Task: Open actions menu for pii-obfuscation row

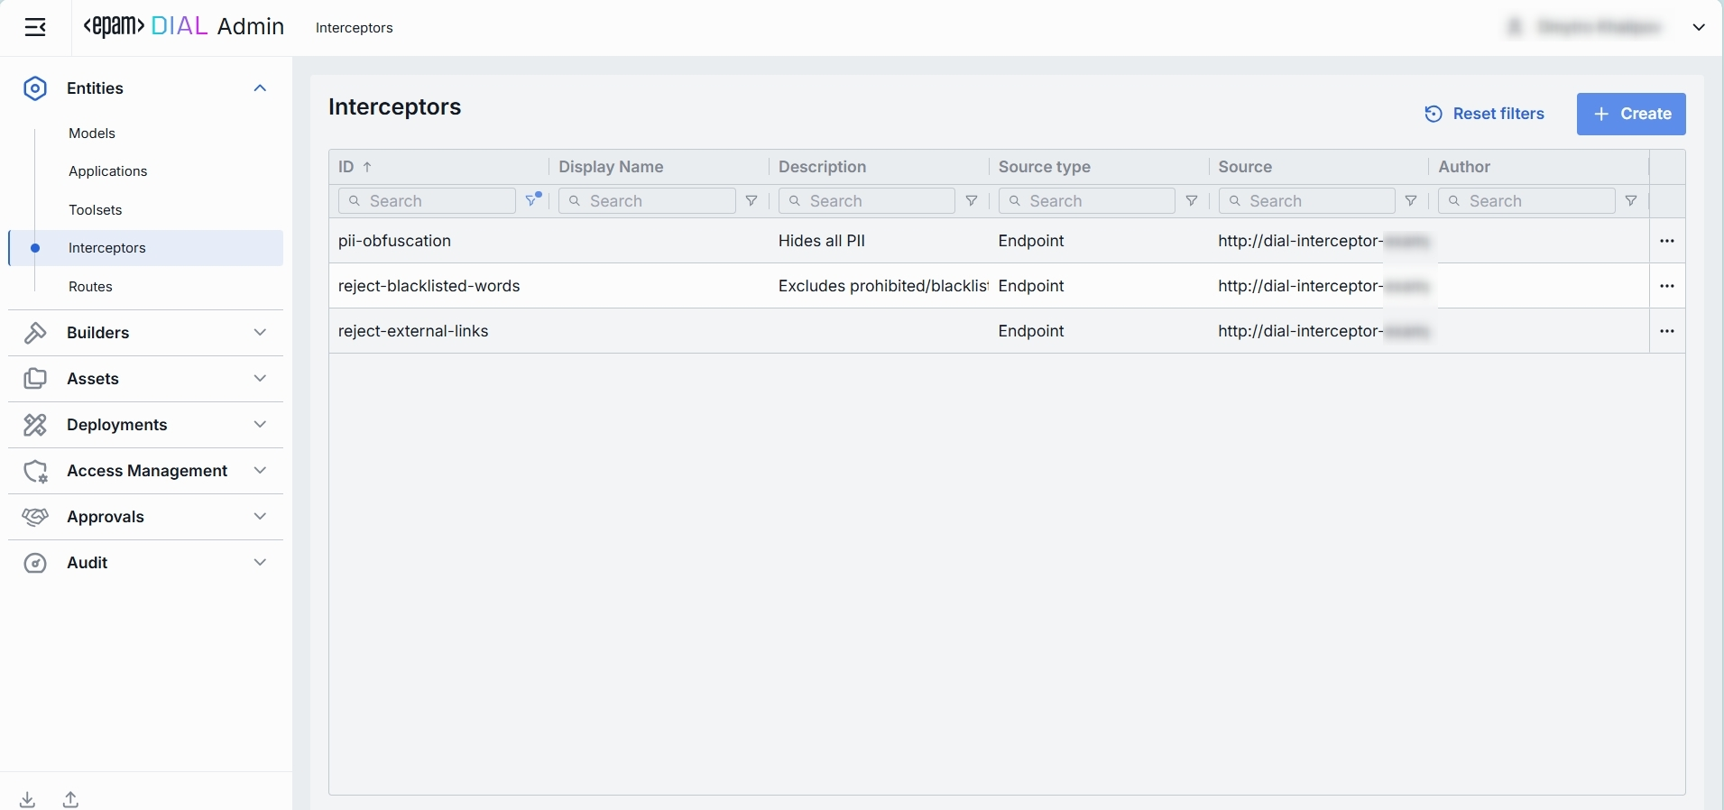Action: click(x=1667, y=241)
